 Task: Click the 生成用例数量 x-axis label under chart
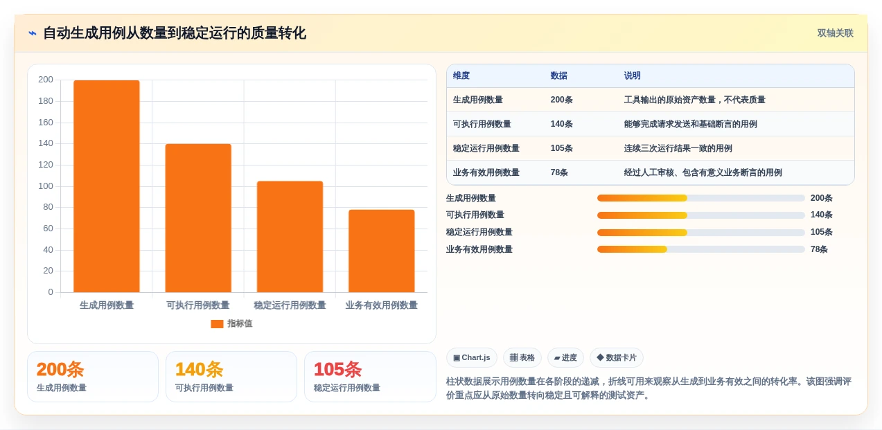point(107,305)
